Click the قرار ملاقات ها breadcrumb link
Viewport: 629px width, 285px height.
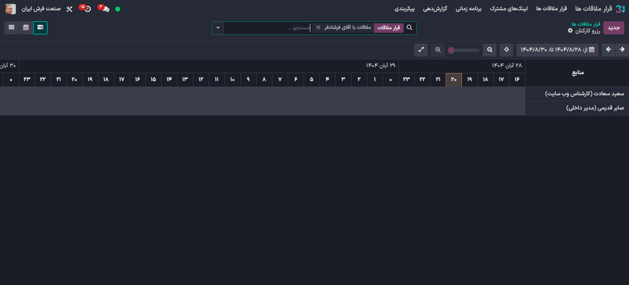(x=586, y=24)
